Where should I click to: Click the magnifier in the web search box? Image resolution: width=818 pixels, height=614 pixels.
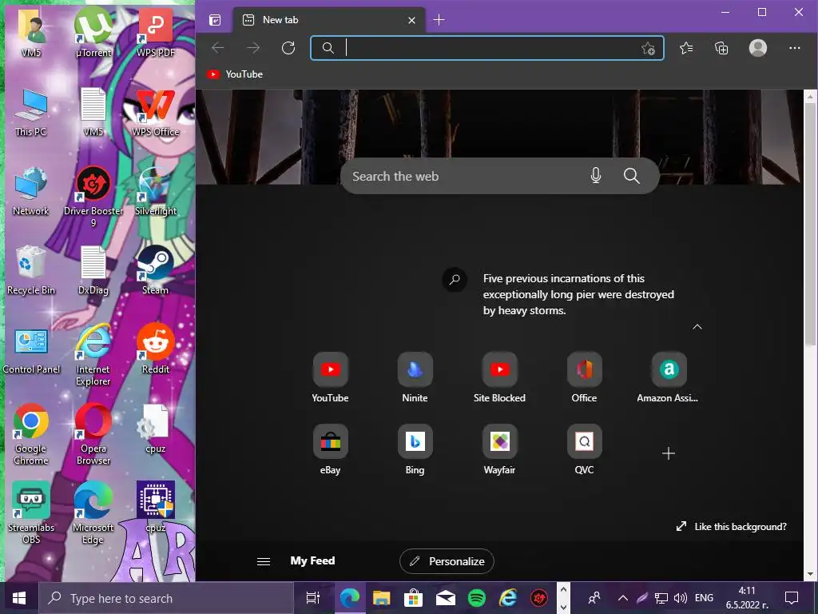coord(631,176)
